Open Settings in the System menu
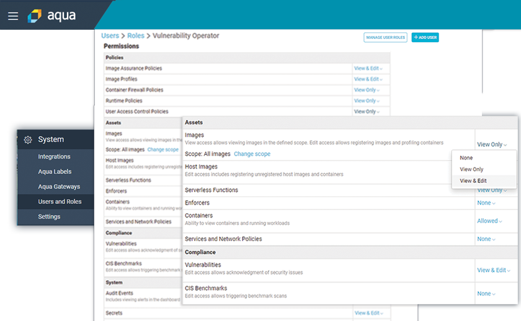 [49, 216]
